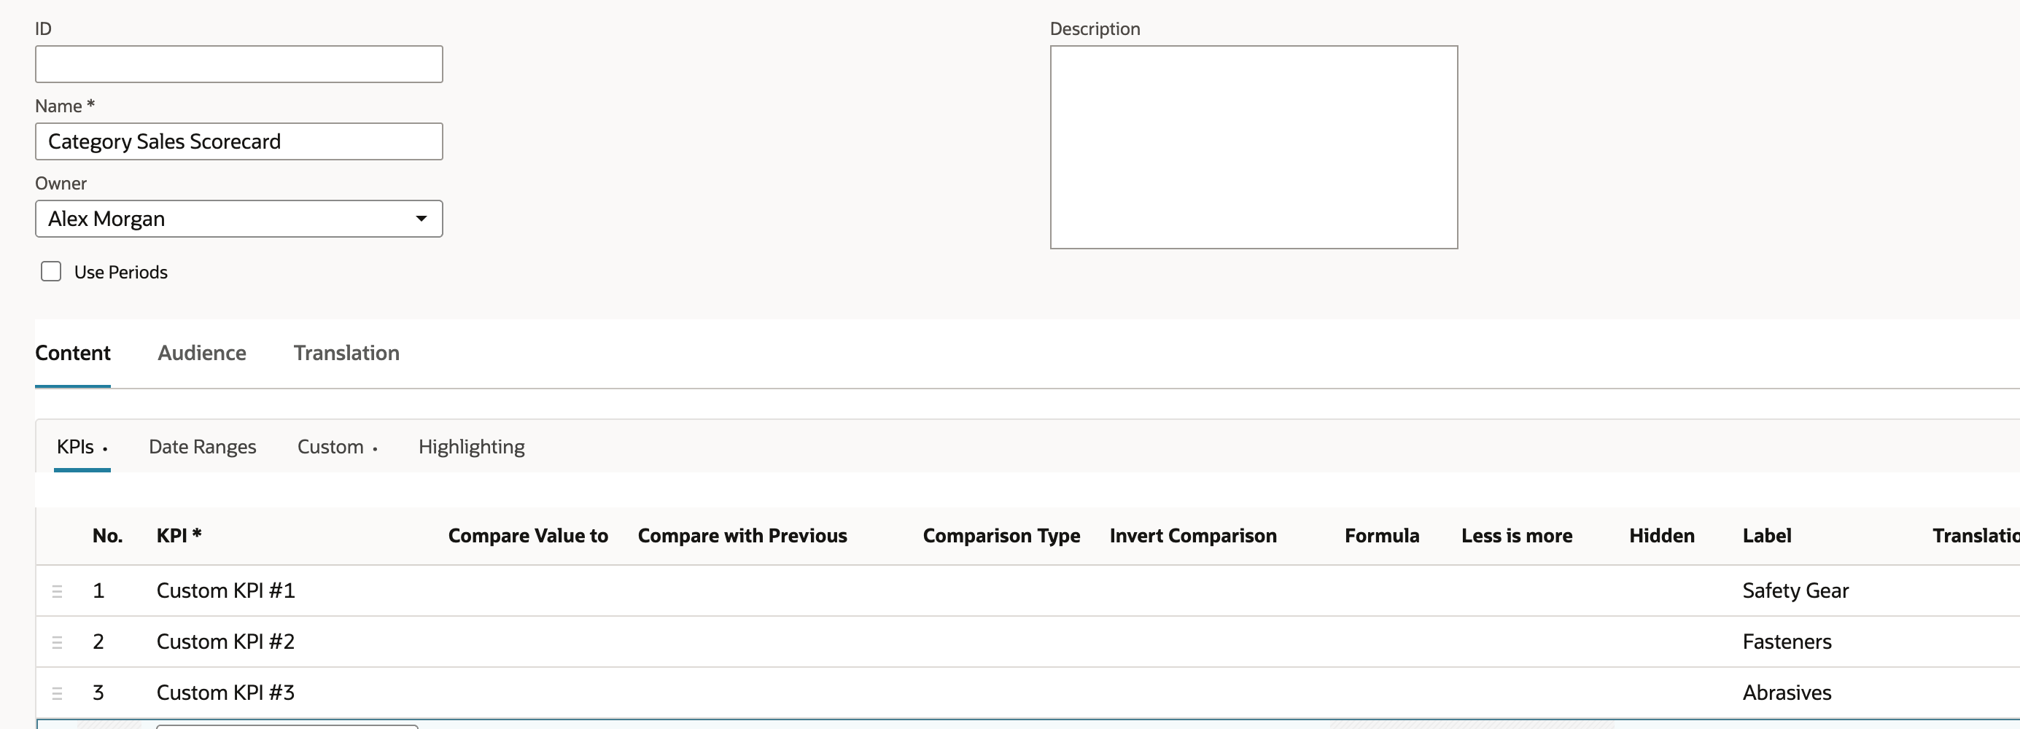Click row number 1 in KPI table
The width and height of the screenshot is (2020, 729).
(x=98, y=591)
